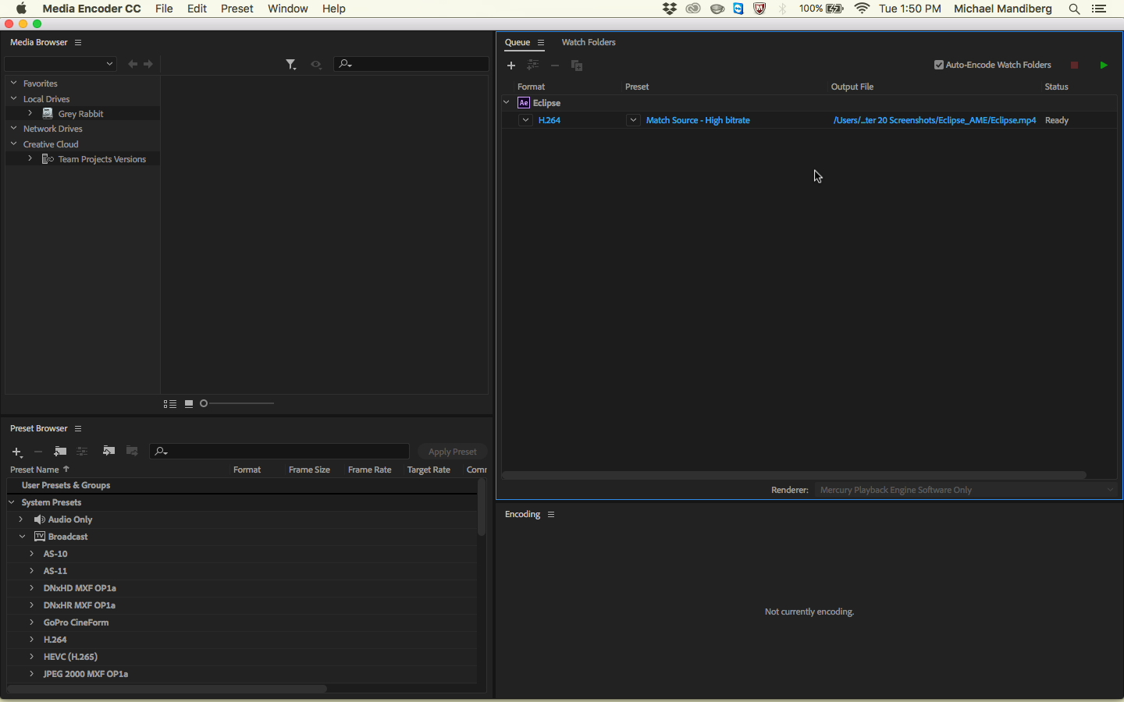Open the preset dropdown beside Match Source
The width and height of the screenshot is (1124, 702).
(x=633, y=120)
